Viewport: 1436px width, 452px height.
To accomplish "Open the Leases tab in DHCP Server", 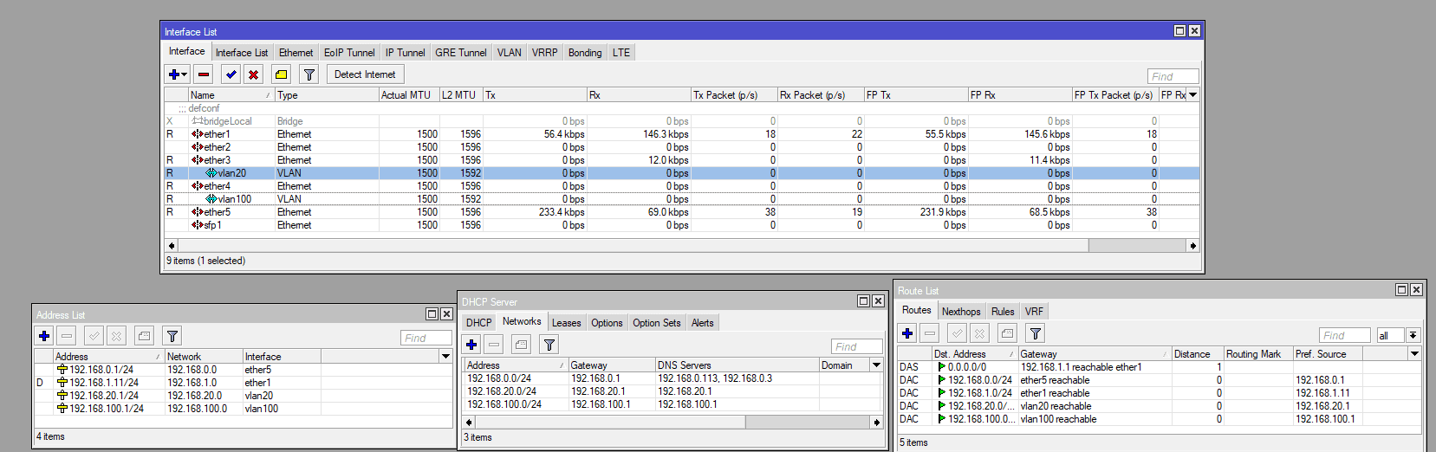I will tap(567, 323).
